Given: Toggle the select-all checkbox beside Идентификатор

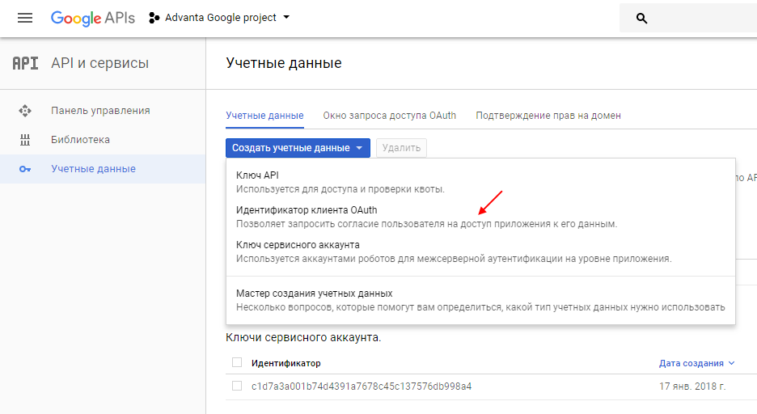Looking at the screenshot, I should [x=237, y=363].
